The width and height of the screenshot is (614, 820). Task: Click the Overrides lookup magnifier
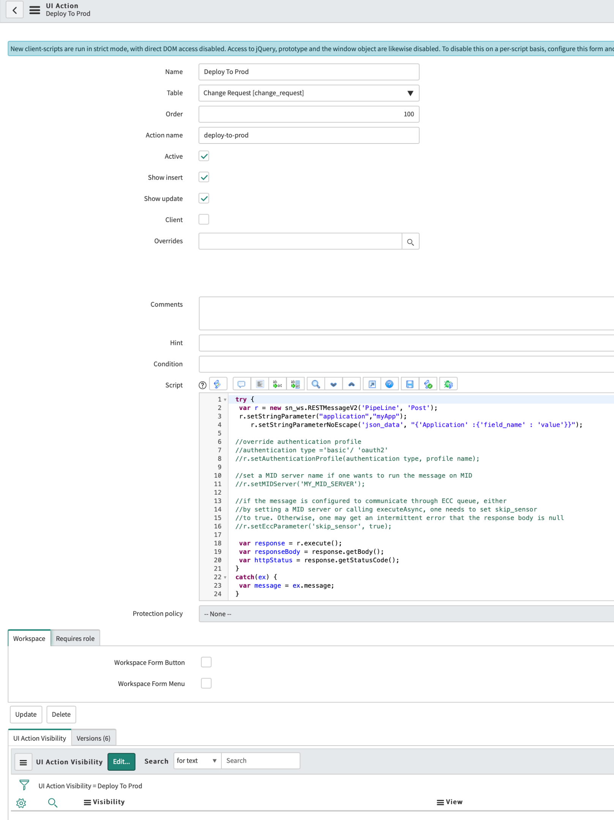pyautogui.click(x=410, y=241)
